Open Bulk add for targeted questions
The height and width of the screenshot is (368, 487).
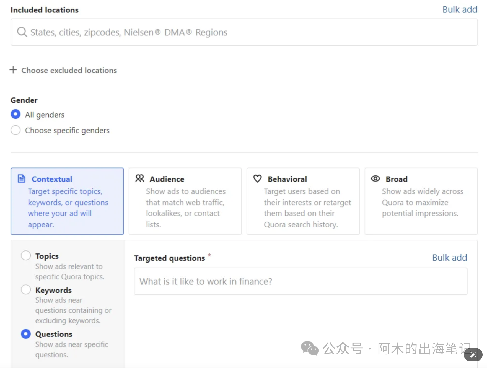(450, 258)
